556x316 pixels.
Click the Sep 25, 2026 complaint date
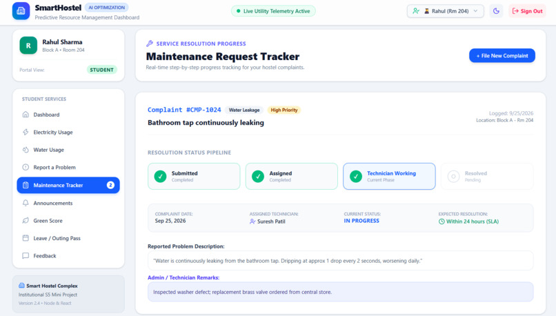point(170,221)
